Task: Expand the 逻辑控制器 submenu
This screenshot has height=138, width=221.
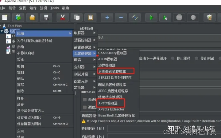Action: pos(85,40)
